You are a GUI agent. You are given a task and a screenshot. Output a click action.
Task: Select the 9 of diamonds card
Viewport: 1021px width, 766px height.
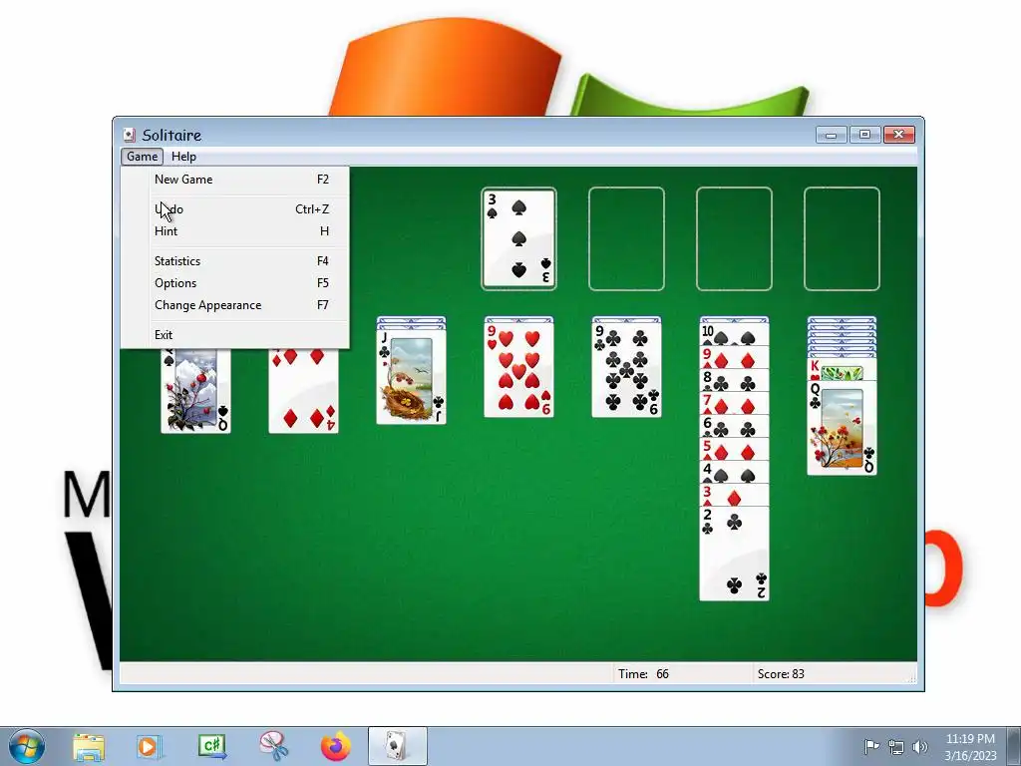point(734,358)
